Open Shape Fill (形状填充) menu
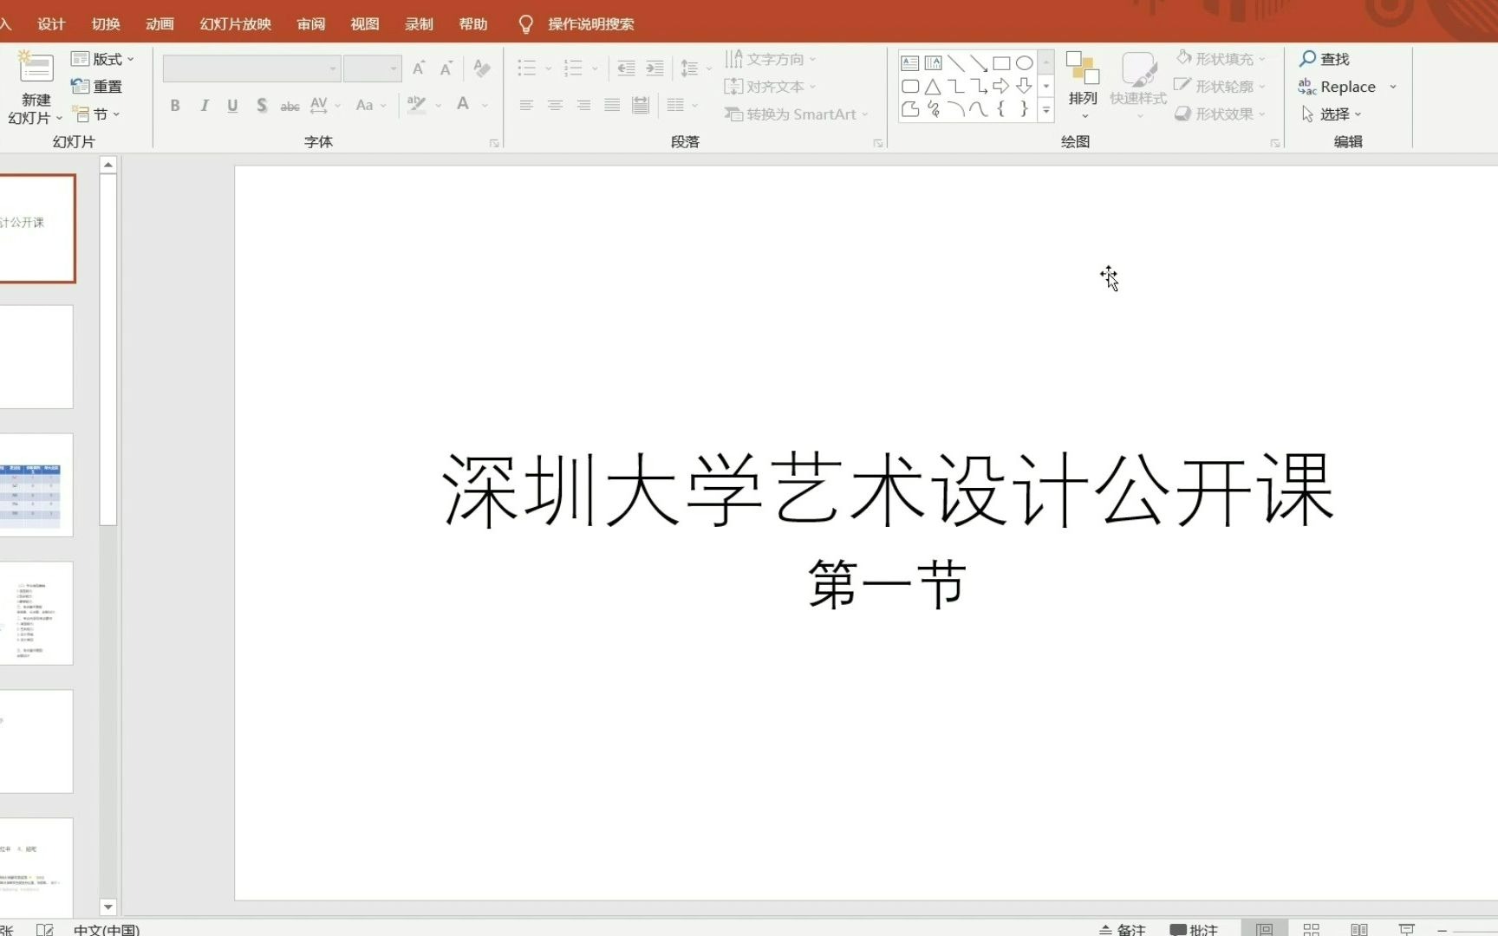 coord(1221,59)
